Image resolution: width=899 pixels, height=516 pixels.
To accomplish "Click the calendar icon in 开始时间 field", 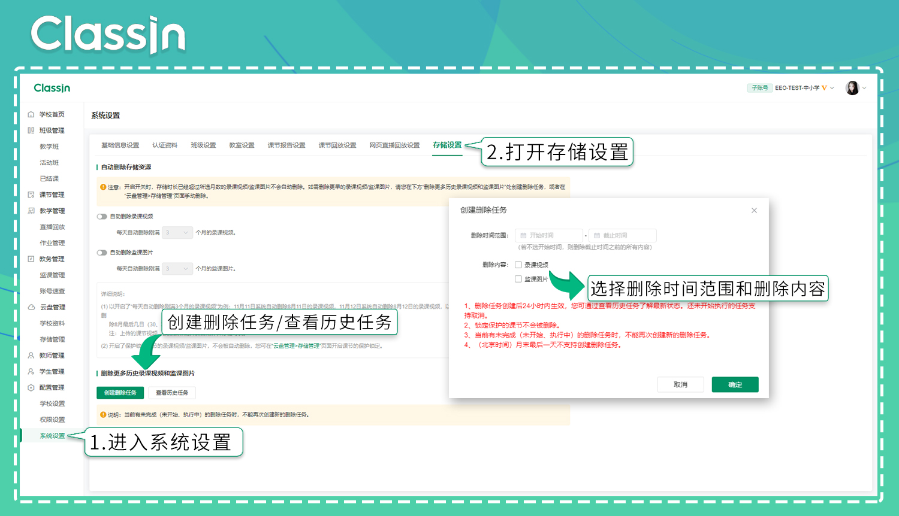I will 523,235.
